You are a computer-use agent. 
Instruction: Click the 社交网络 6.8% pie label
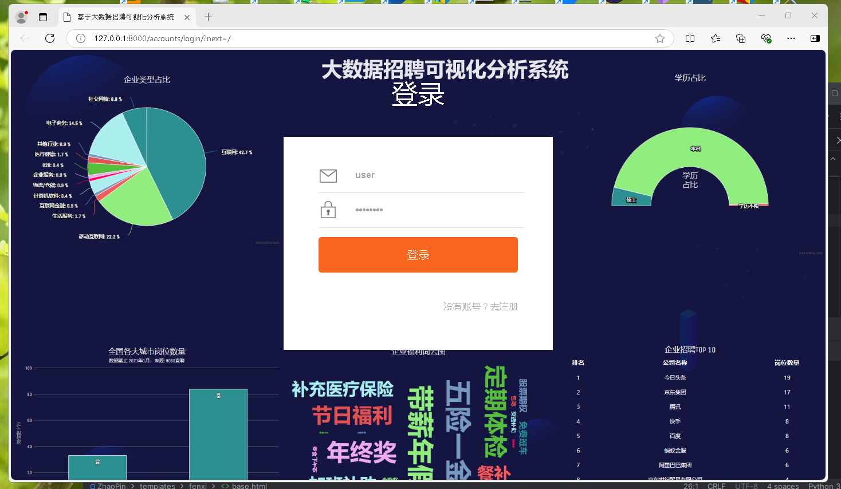(x=105, y=99)
